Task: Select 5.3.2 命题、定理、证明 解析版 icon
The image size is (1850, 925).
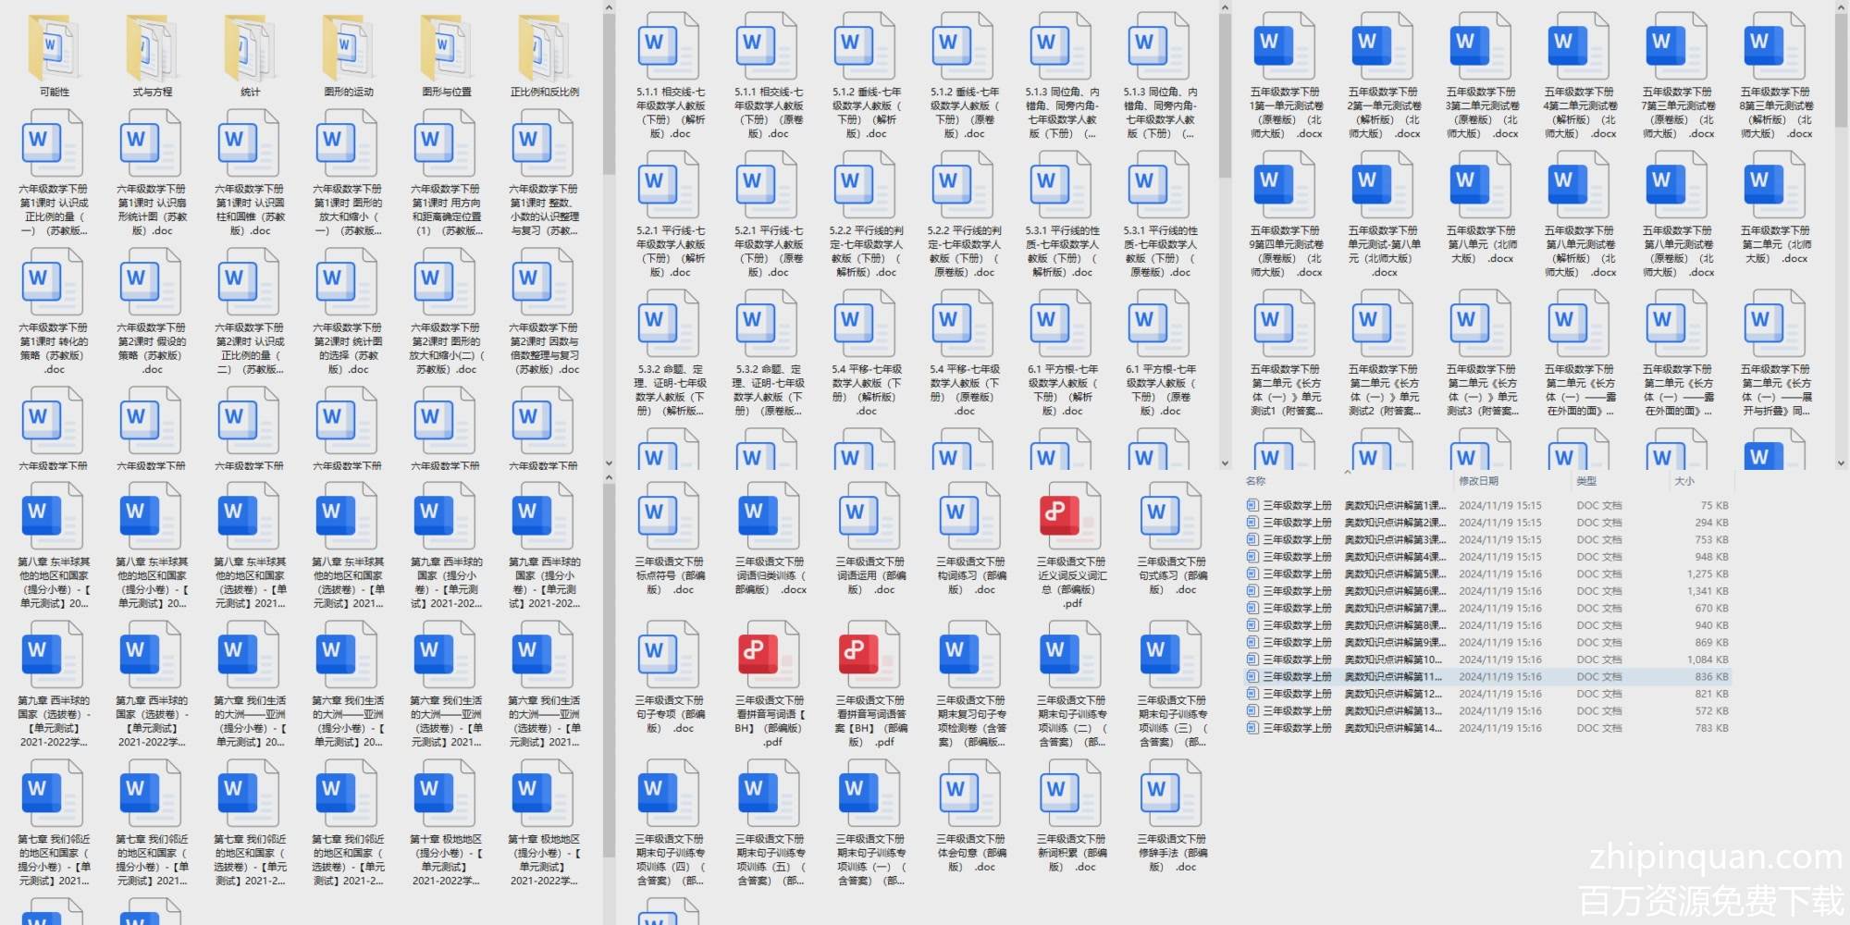Action: pos(669,323)
